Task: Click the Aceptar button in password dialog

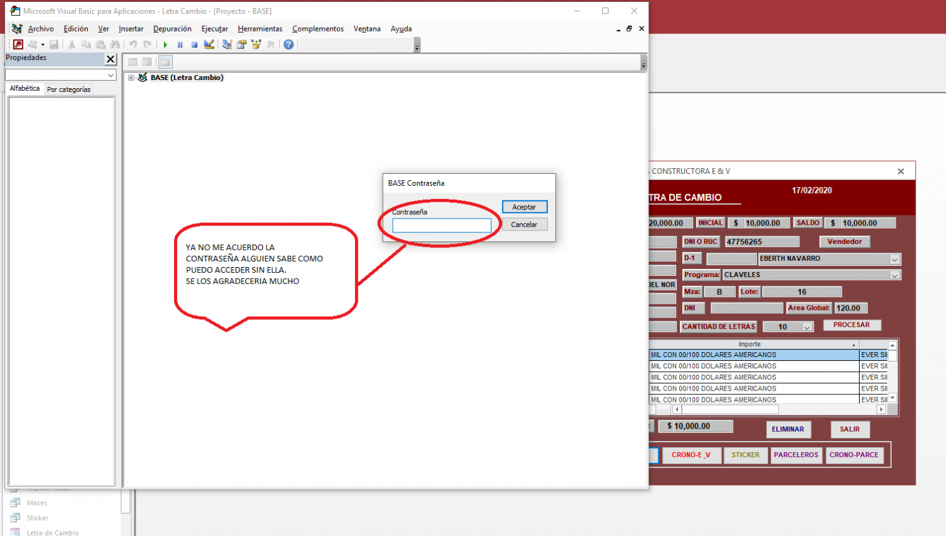Action: pos(524,207)
